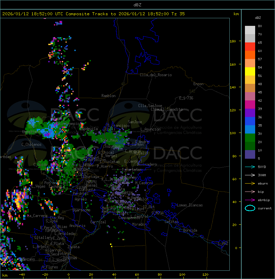Click the Anchoris label

tap(77, 226)
